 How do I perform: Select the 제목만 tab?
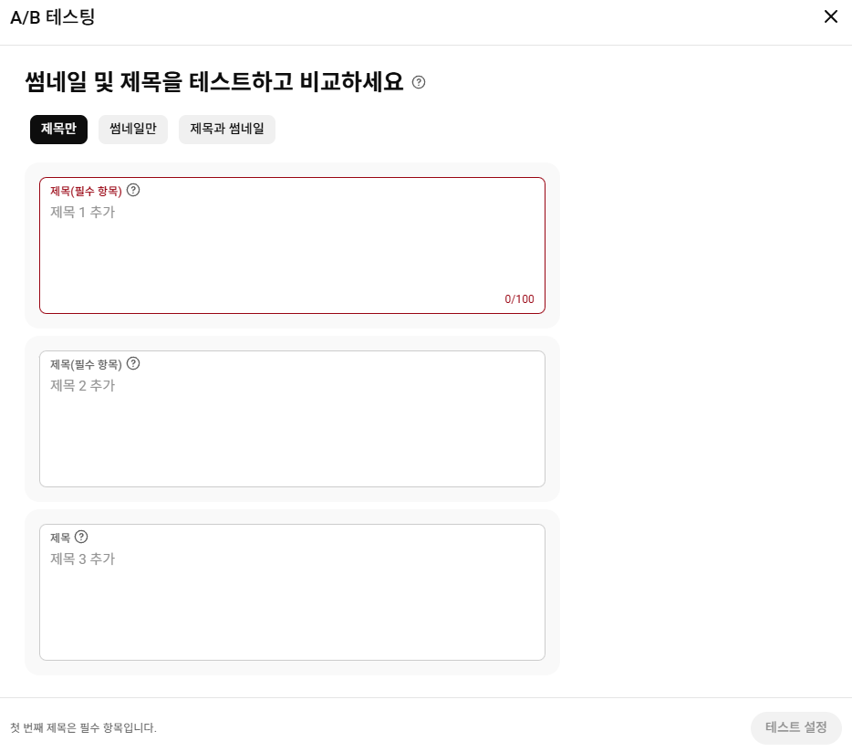point(58,130)
